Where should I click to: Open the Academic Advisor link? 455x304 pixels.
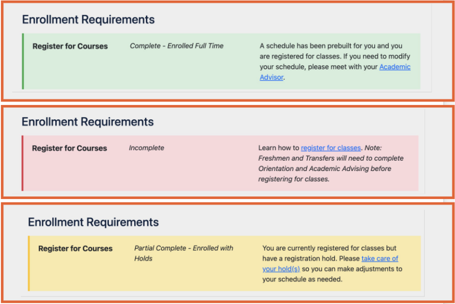point(394,67)
